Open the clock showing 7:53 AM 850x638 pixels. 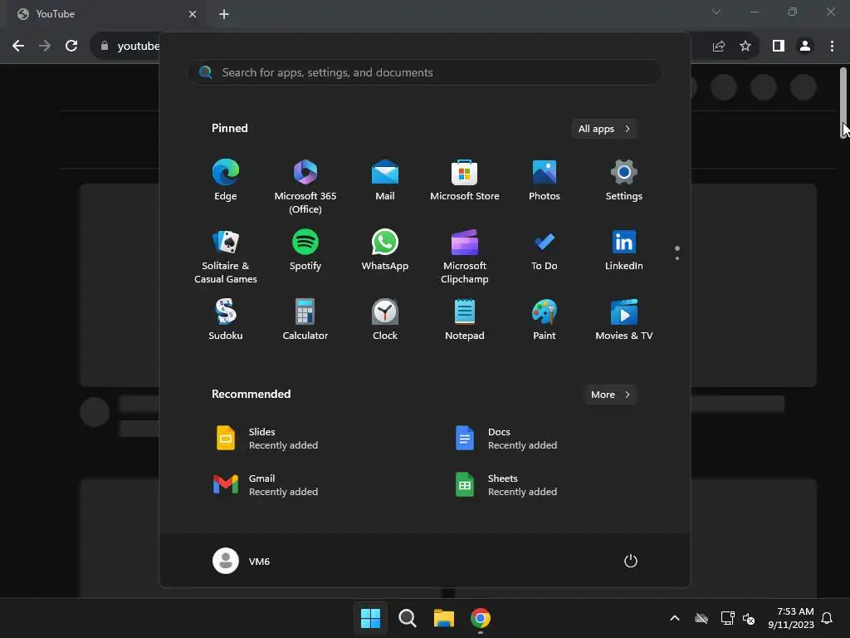pyautogui.click(x=791, y=618)
